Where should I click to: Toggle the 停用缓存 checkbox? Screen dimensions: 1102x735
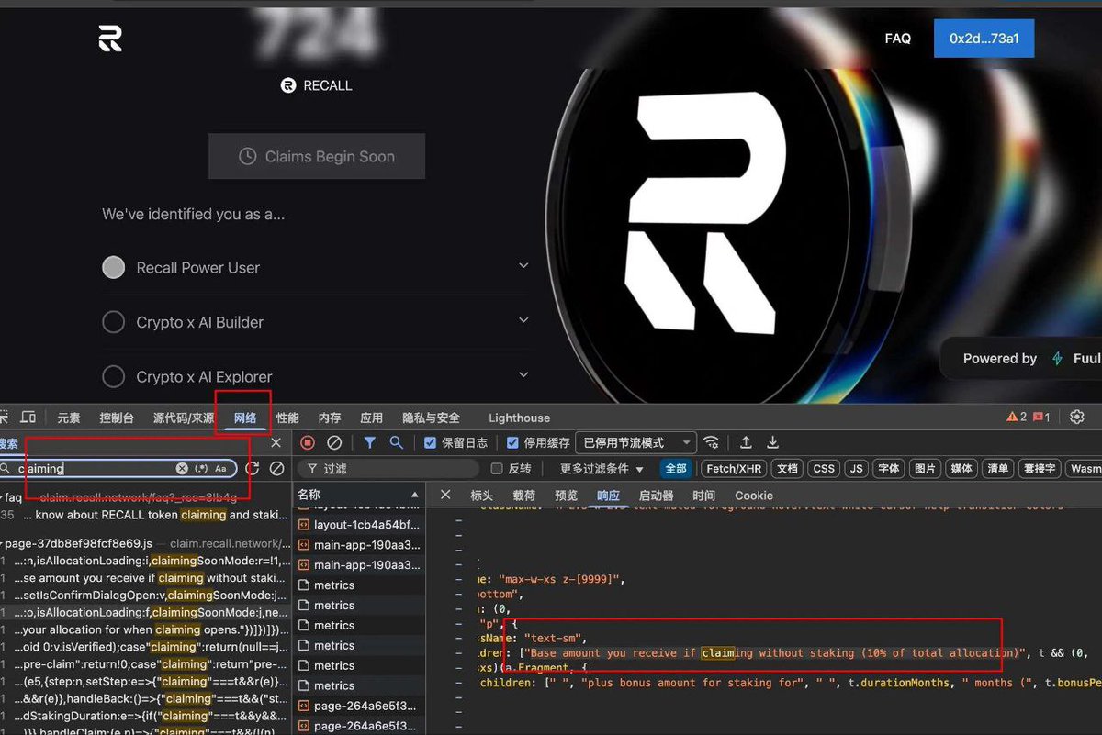(512, 442)
